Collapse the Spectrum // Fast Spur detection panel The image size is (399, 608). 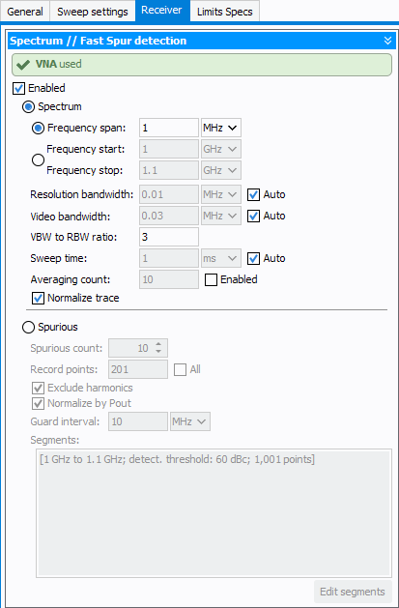387,41
